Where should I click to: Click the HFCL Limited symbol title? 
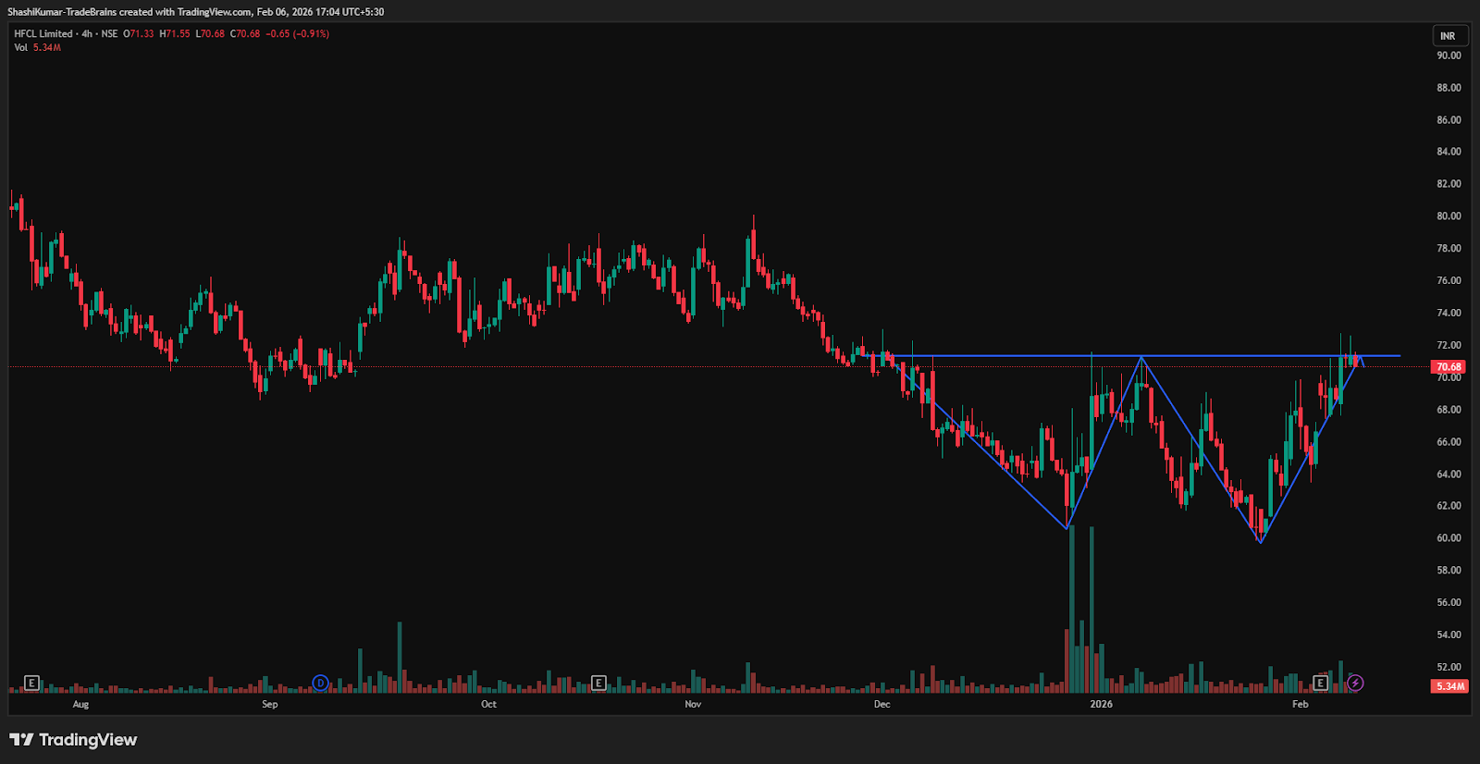point(43,34)
